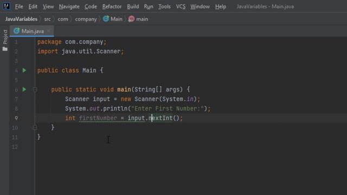Click the text 'package' on line 1

[x=49, y=42]
